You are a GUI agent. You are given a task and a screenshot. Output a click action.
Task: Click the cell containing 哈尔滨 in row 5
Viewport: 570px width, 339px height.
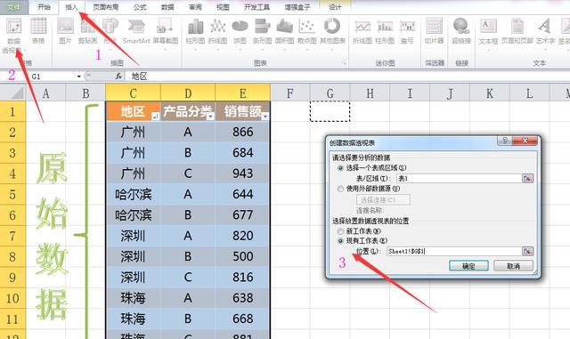click(x=133, y=194)
